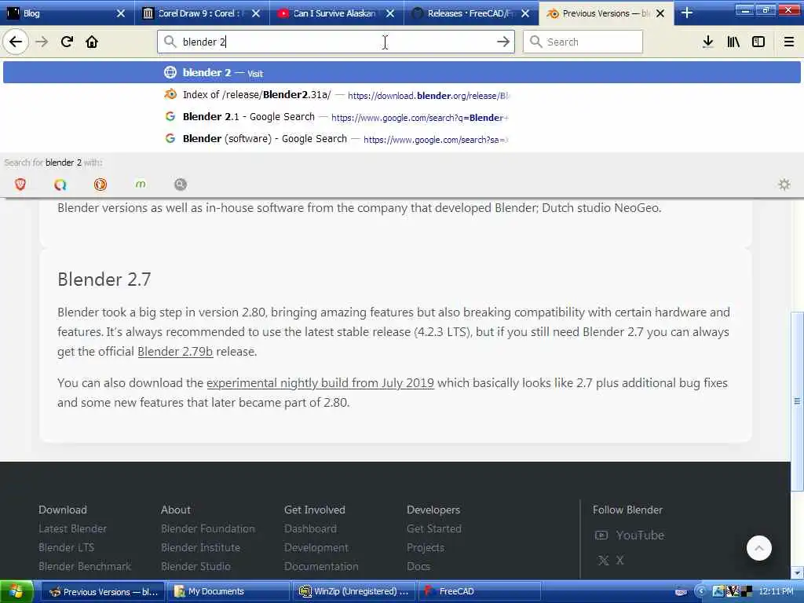Click the Search box in the toolbar
This screenshot has height=603, width=804.
(x=583, y=42)
